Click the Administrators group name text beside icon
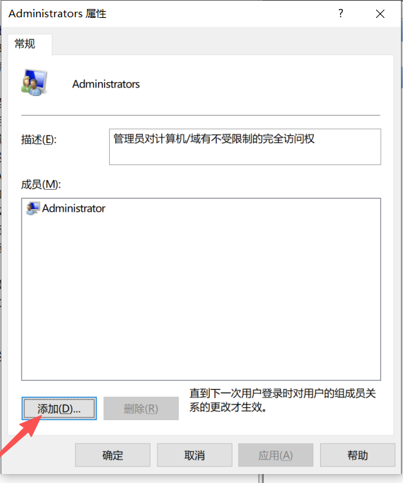Image resolution: width=403 pixels, height=483 pixels. click(x=106, y=84)
